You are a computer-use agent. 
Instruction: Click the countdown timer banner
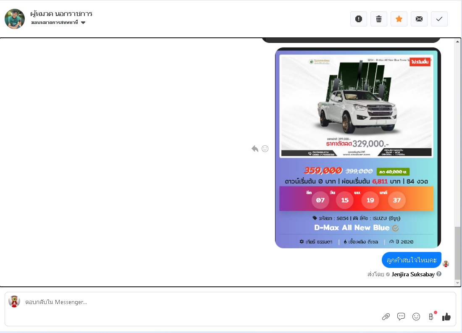[357, 199]
